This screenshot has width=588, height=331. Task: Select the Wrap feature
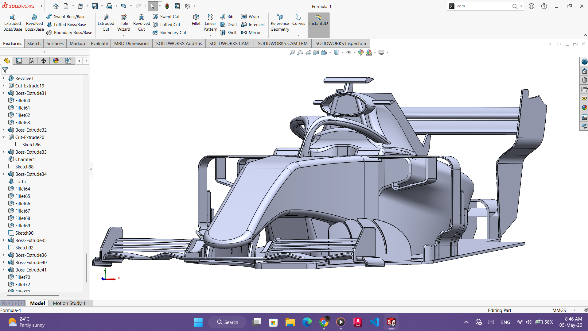[x=250, y=17]
